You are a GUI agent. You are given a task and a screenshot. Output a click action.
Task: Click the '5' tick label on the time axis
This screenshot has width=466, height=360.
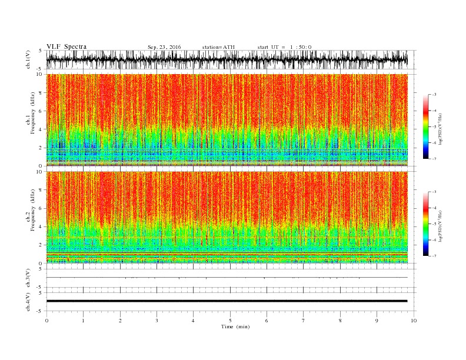pos(230,321)
